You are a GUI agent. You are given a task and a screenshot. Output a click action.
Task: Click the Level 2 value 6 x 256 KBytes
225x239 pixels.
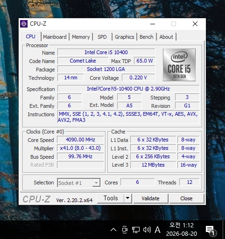pos(153,156)
